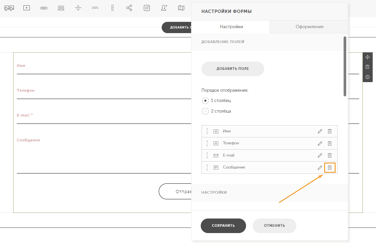The width and height of the screenshot is (376, 244).
Task: Insert vertical divider widget
Action: pyautogui.click(x=112, y=8)
